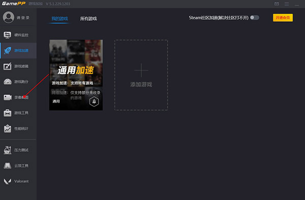Switch to 所有游戏 tab
The height and width of the screenshot is (200, 305).
(x=88, y=19)
